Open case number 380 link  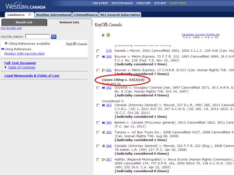(x=109, y=57)
